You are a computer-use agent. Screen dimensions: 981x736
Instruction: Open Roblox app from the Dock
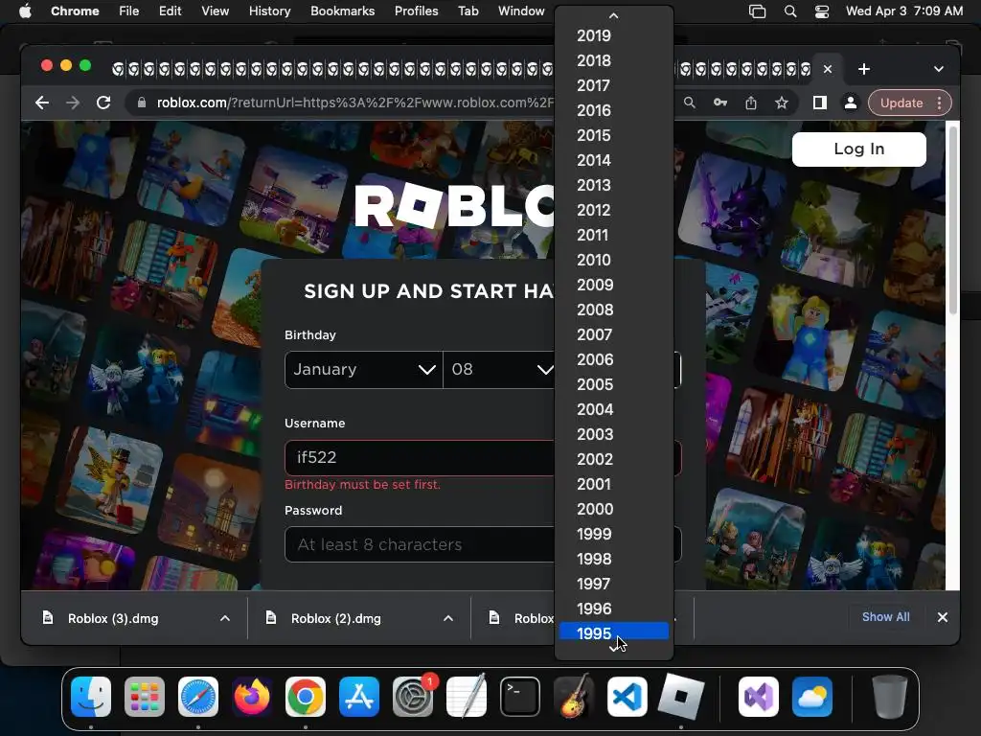[x=681, y=697]
